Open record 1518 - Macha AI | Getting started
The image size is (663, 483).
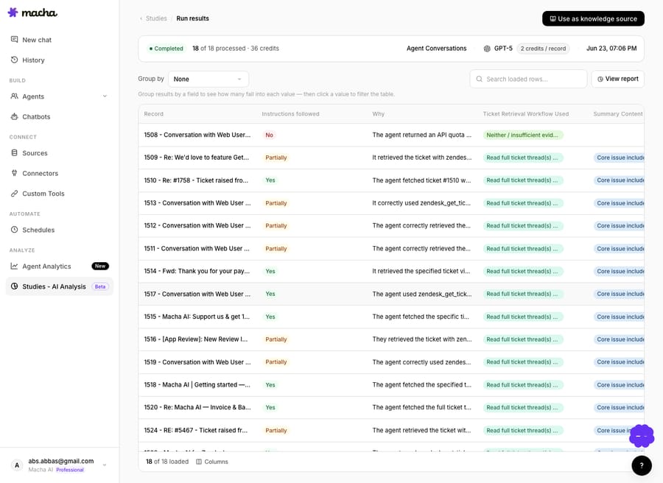click(x=197, y=385)
